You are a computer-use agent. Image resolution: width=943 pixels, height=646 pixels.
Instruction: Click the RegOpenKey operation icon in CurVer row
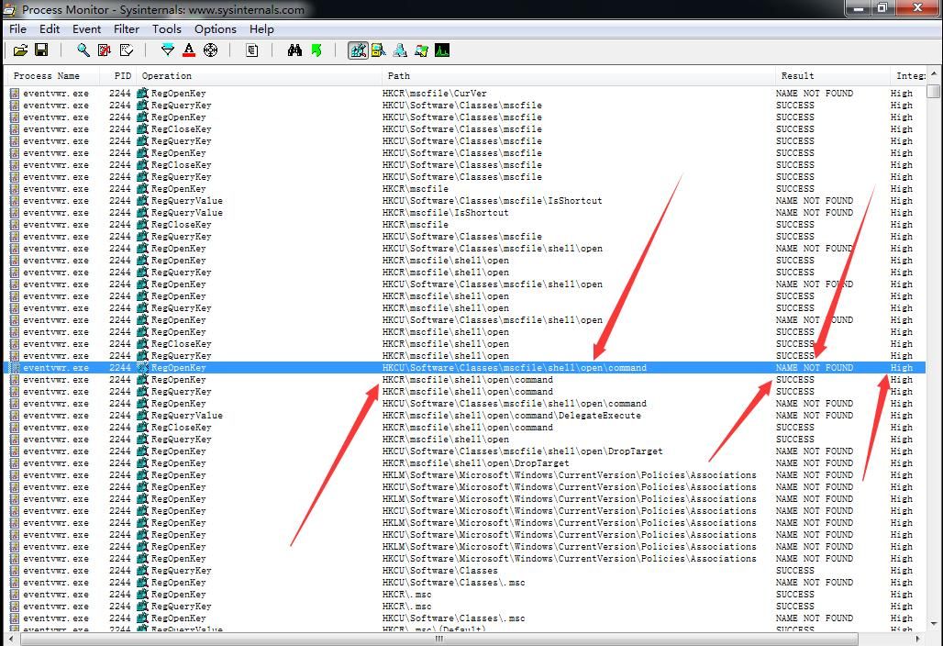click(142, 94)
